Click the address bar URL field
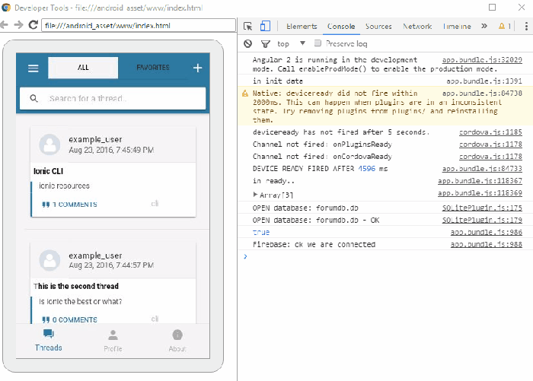The image size is (533, 381). [139, 25]
